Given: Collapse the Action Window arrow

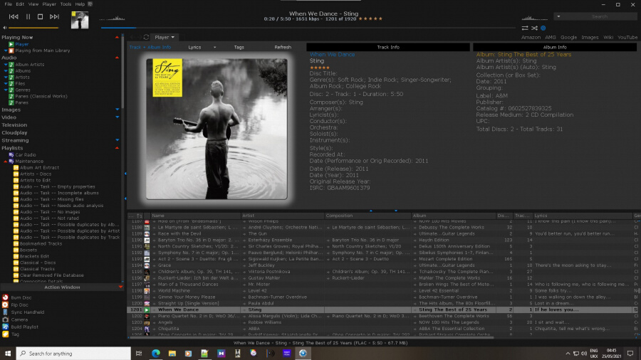Looking at the screenshot, I should [x=120, y=287].
